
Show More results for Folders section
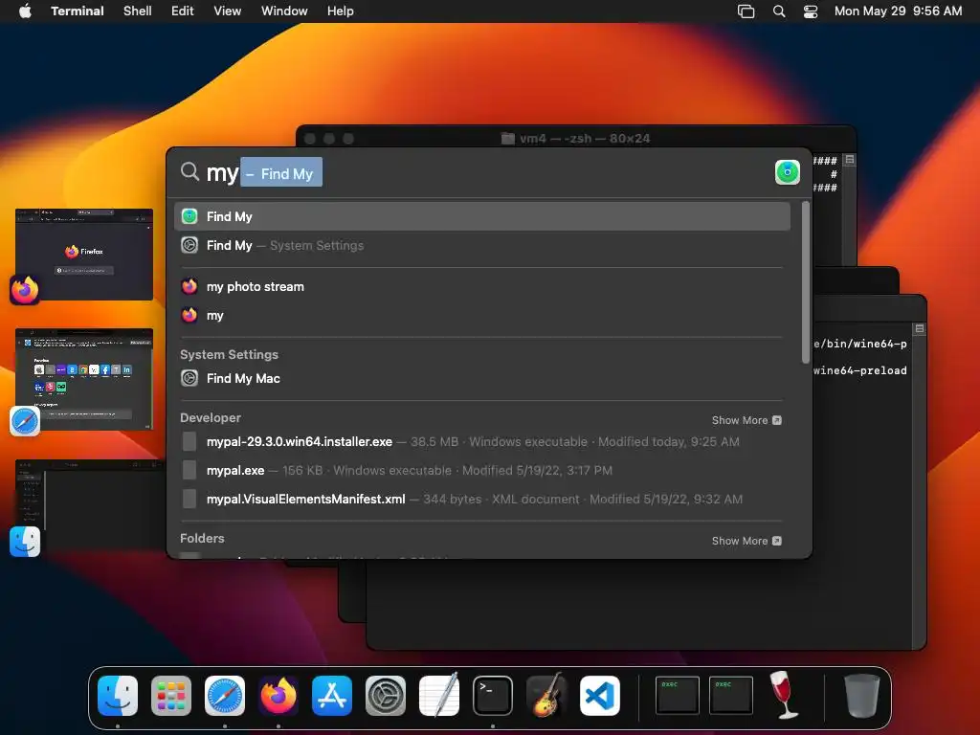746,541
